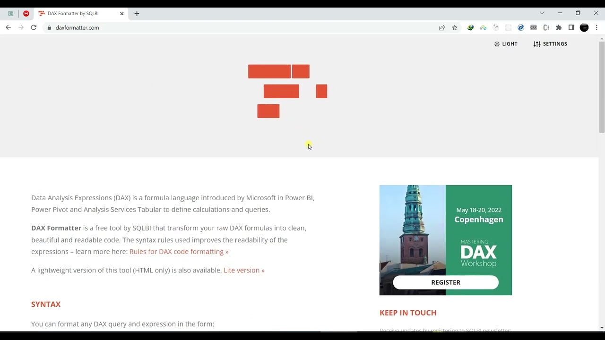Click the KEEP IN TOUCH heading
This screenshot has height=340, width=605.
pos(408,313)
